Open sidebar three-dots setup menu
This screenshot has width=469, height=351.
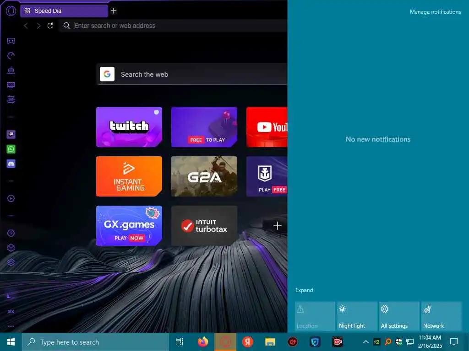pyautogui.click(x=11, y=326)
